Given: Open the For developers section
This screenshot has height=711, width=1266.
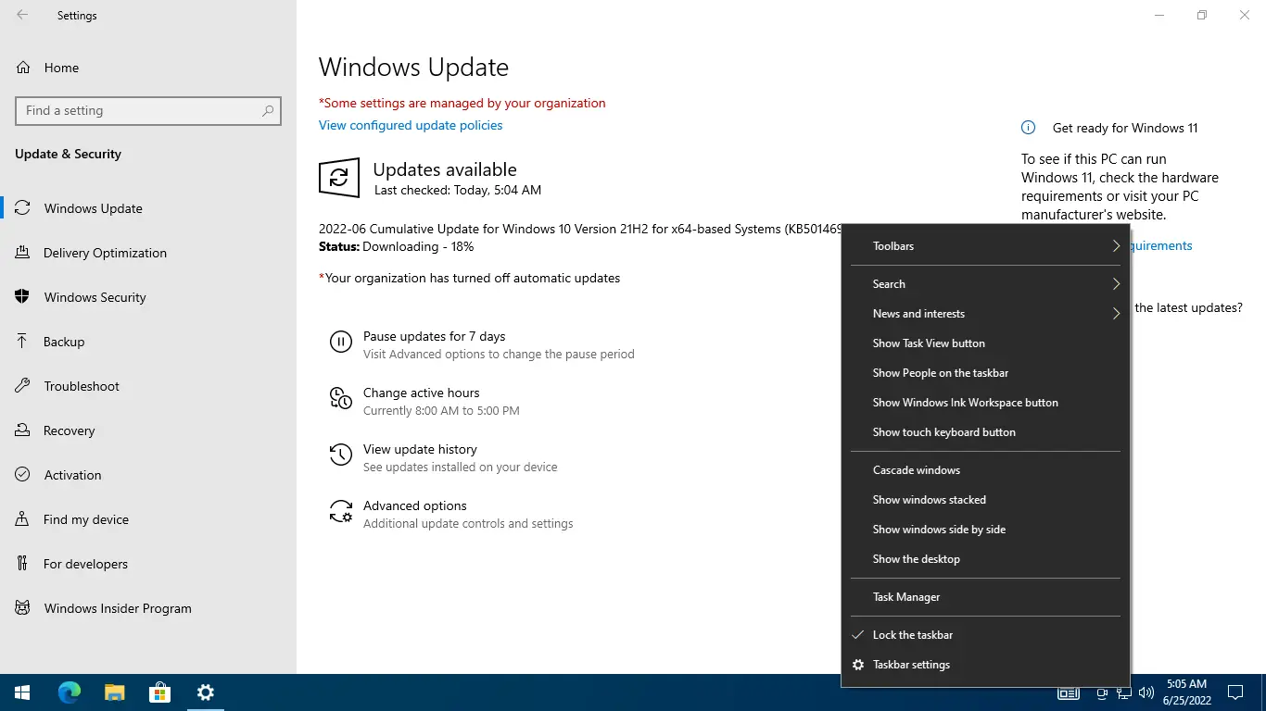Looking at the screenshot, I should click(148, 564).
